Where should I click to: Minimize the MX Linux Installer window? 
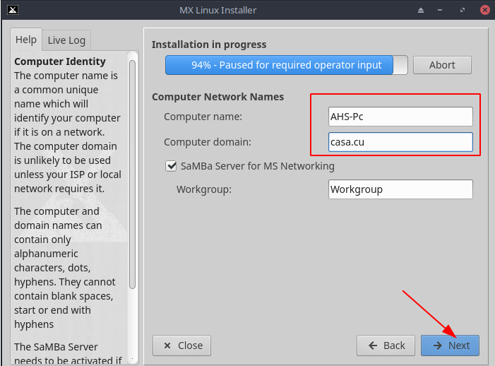(x=440, y=10)
